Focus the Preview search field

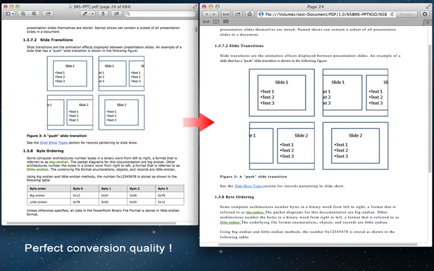click(160, 14)
